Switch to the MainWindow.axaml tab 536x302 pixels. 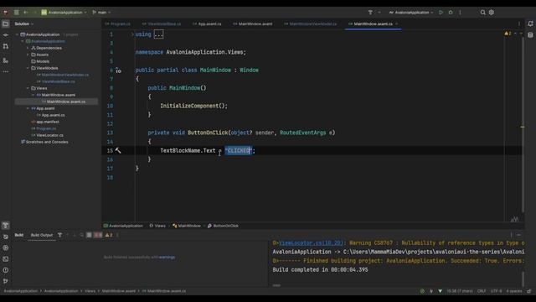[x=253, y=24]
